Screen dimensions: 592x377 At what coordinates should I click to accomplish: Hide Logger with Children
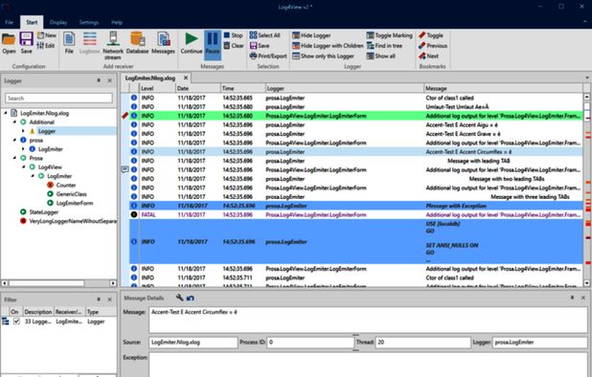tap(328, 46)
